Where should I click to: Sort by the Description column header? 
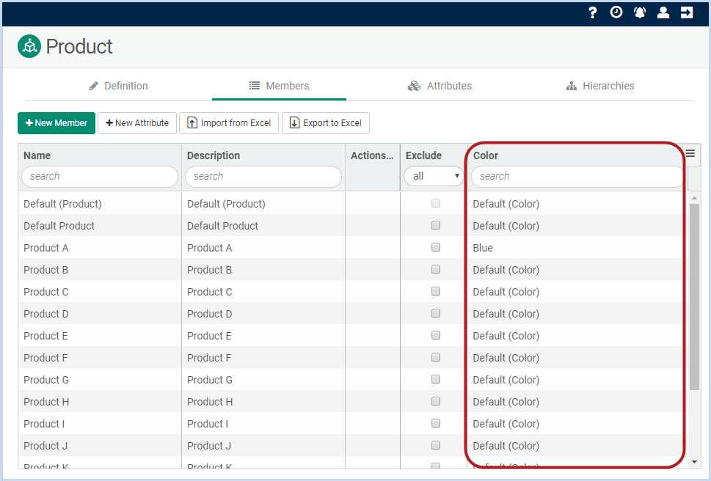[x=214, y=155]
